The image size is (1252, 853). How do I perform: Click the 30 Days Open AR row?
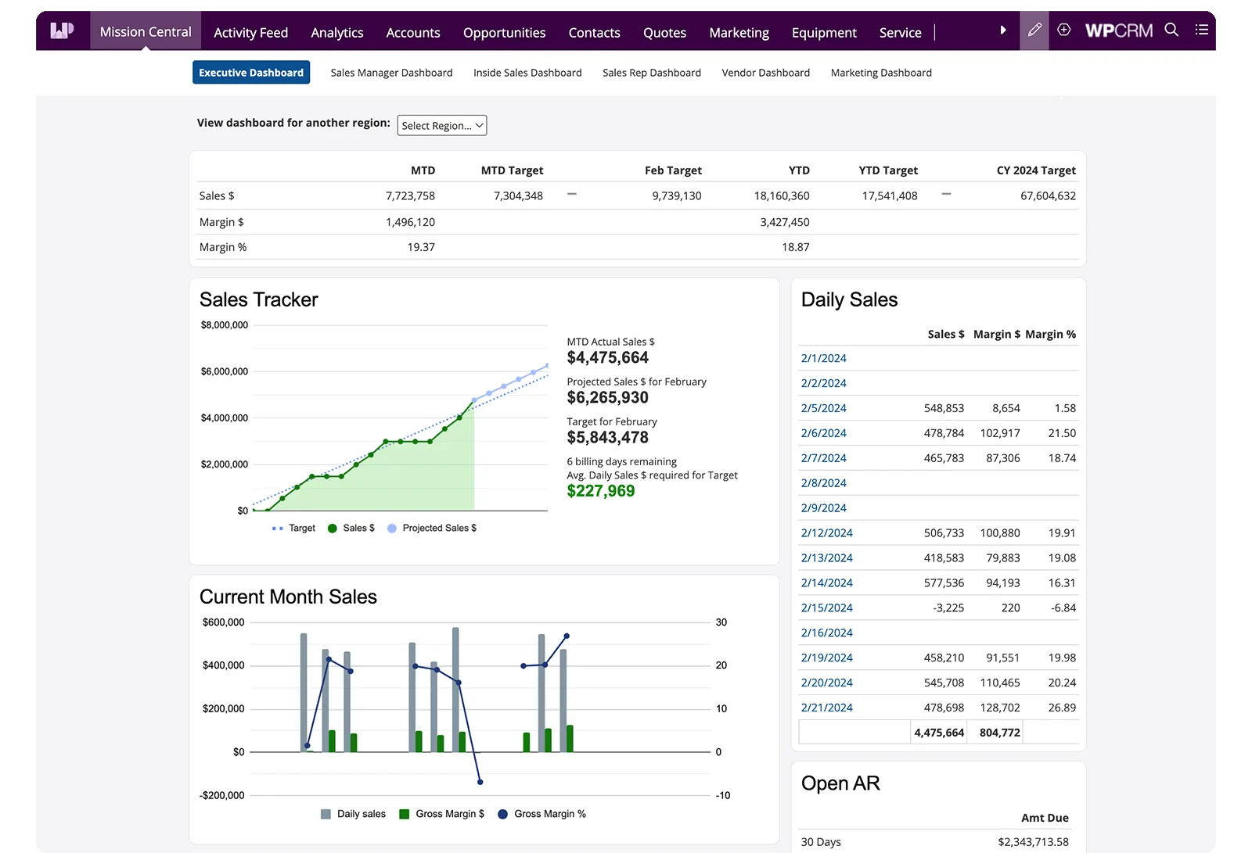[938, 842]
